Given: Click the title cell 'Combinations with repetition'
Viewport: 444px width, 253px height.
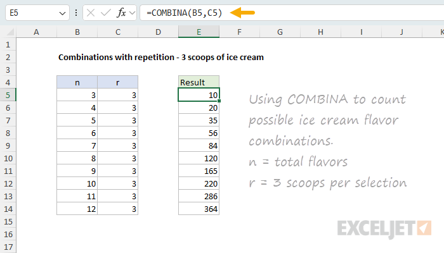Looking at the screenshot, I should [x=161, y=58].
